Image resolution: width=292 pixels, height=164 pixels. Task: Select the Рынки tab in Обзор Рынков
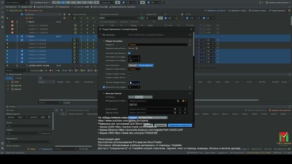pos(9,78)
